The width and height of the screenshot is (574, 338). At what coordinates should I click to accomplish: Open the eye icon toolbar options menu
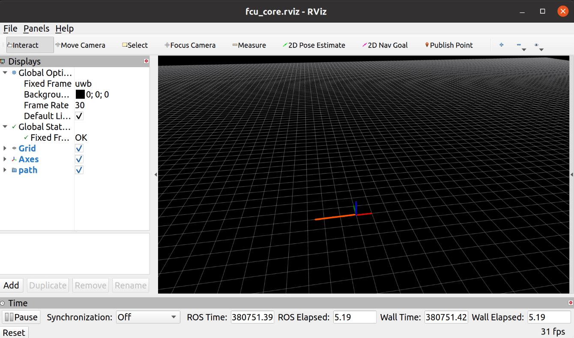click(538, 46)
